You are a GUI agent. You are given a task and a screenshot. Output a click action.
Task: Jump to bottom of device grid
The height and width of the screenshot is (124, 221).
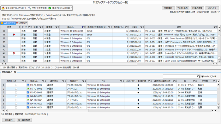(218, 108)
